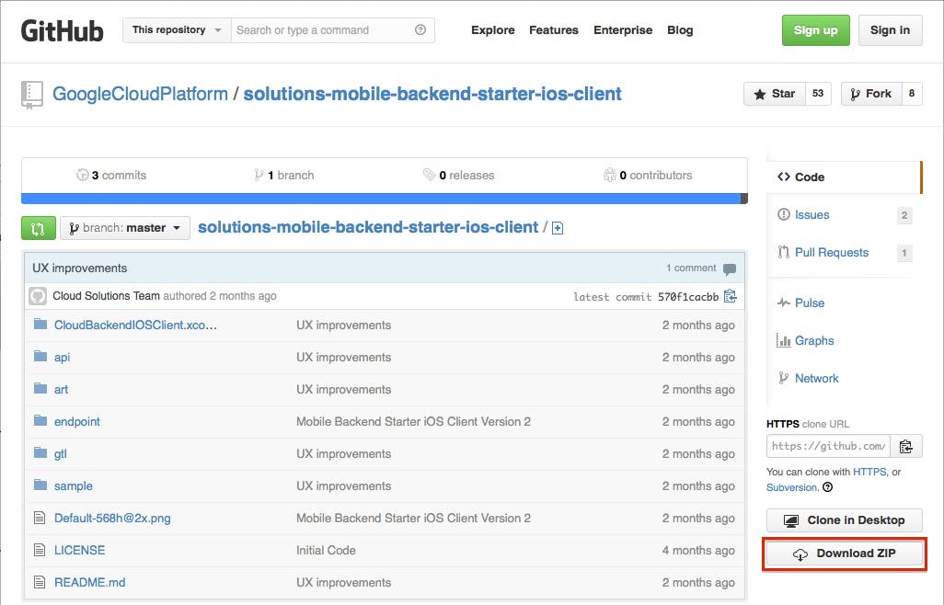Open the Issues tab in sidebar
944x605 pixels.
pyautogui.click(x=812, y=215)
